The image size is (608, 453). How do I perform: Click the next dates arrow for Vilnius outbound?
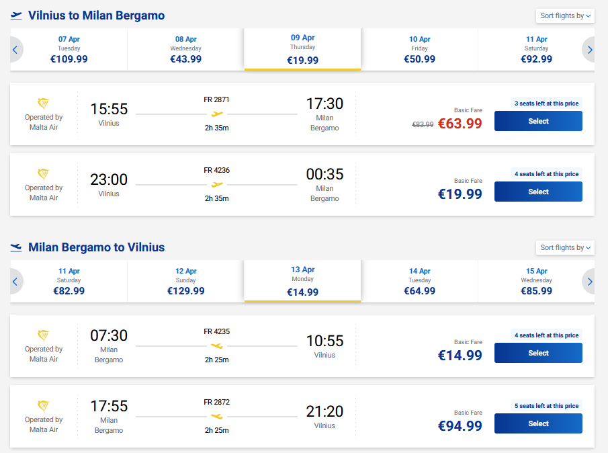coord(589,49)
